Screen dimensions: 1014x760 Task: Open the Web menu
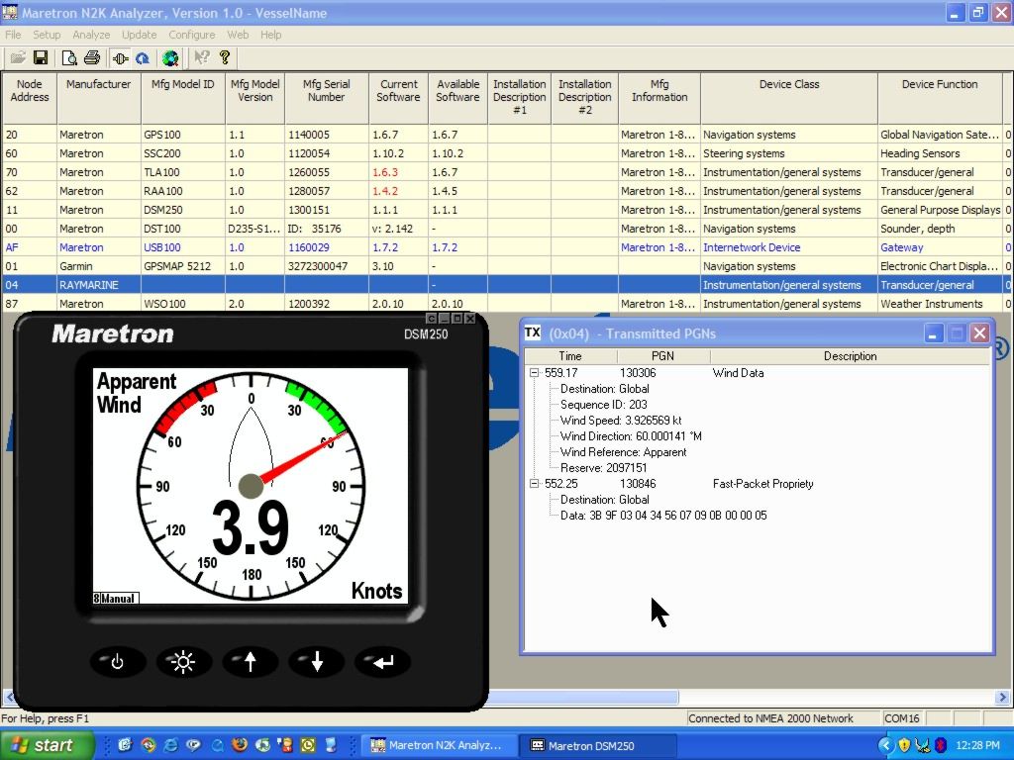tap(238, 35)
